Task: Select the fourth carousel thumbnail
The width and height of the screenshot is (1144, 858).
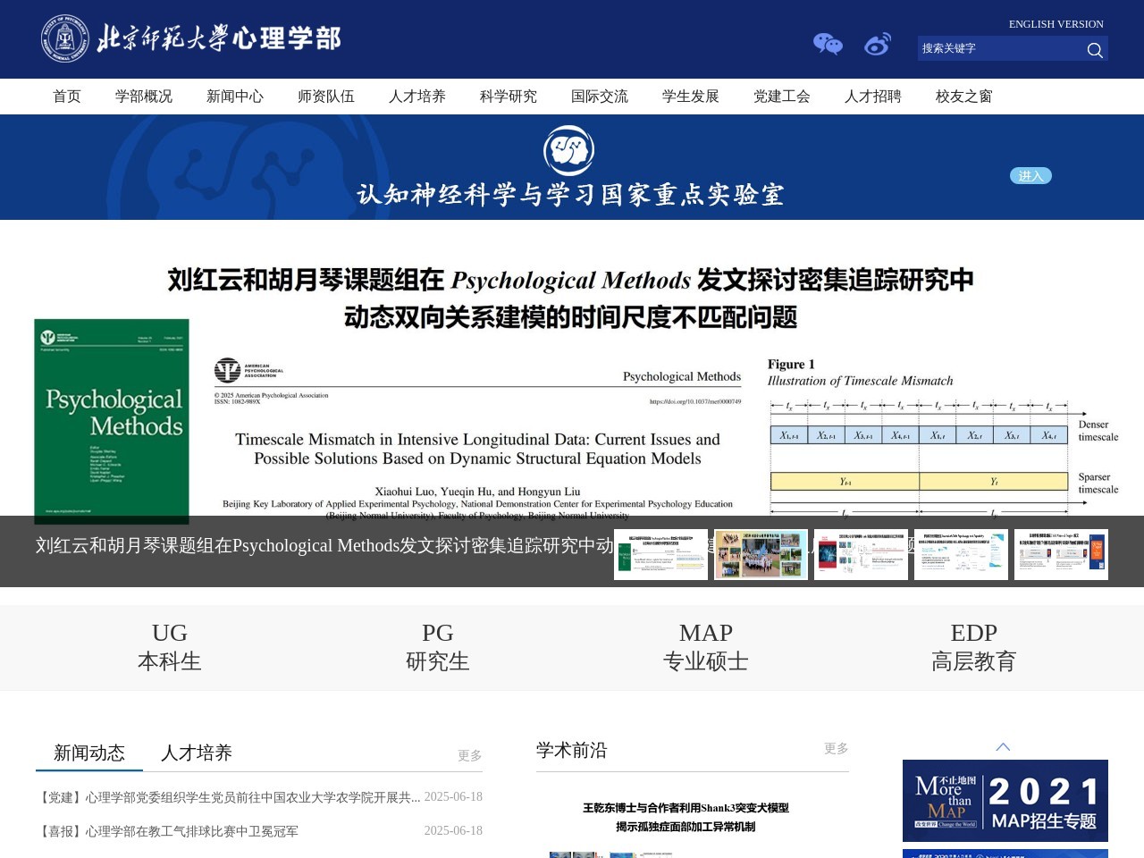Action: [x=961, y=554]
